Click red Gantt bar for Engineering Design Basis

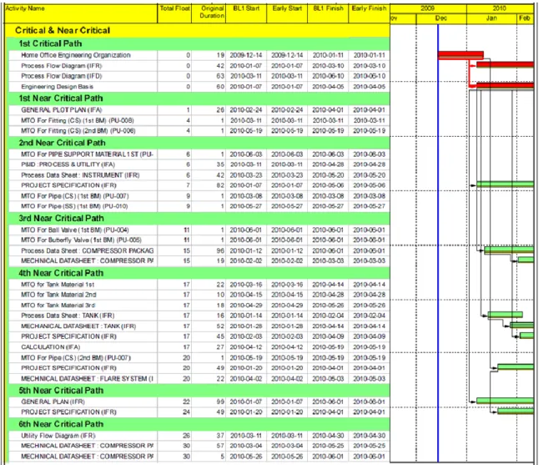[x=505, y=85]
